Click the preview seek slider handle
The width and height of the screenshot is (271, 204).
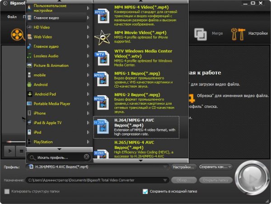pyautogui.click(x=9, y=142)
